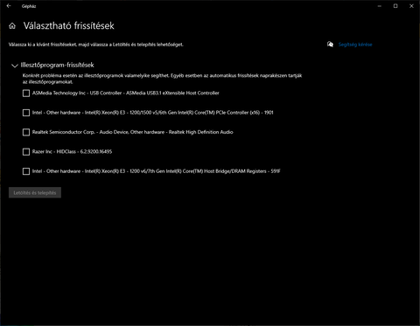
Task: Tick Intel Host Bridge/DRAM Registers 591F checkbox
Action: [26, 171]
